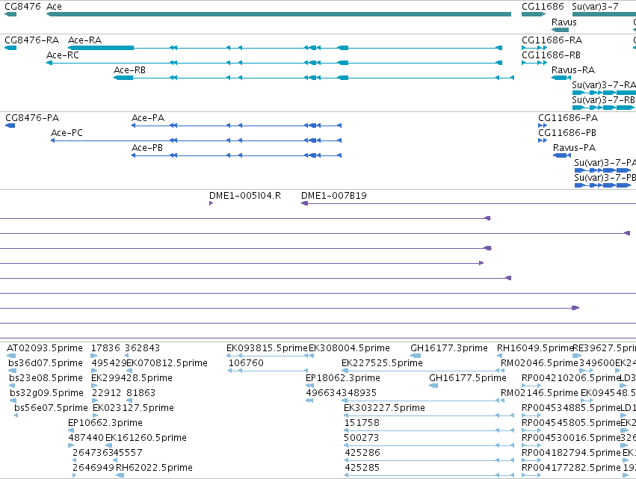Click the 487440 EST label
This screenshot has width=636, height=479.
[86, 438]
